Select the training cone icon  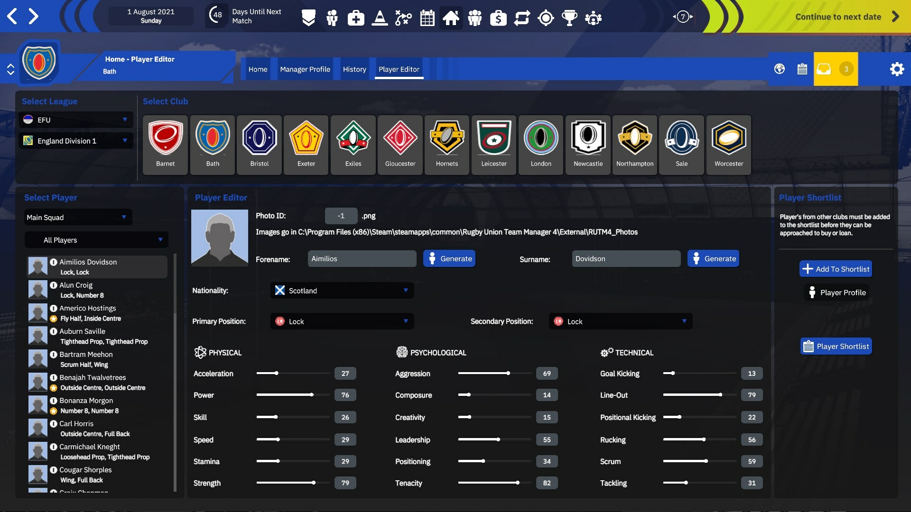(380, 18)
